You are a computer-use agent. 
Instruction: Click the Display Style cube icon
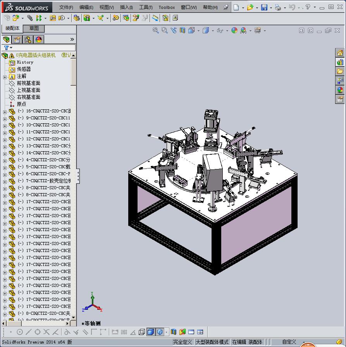click(x=206, y=30)
